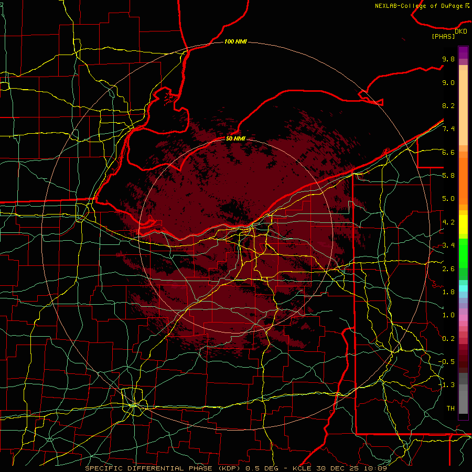Click the "KCLE" radar site identifier
The height and width of the screenshot is (472, 472).
[301, 468]
